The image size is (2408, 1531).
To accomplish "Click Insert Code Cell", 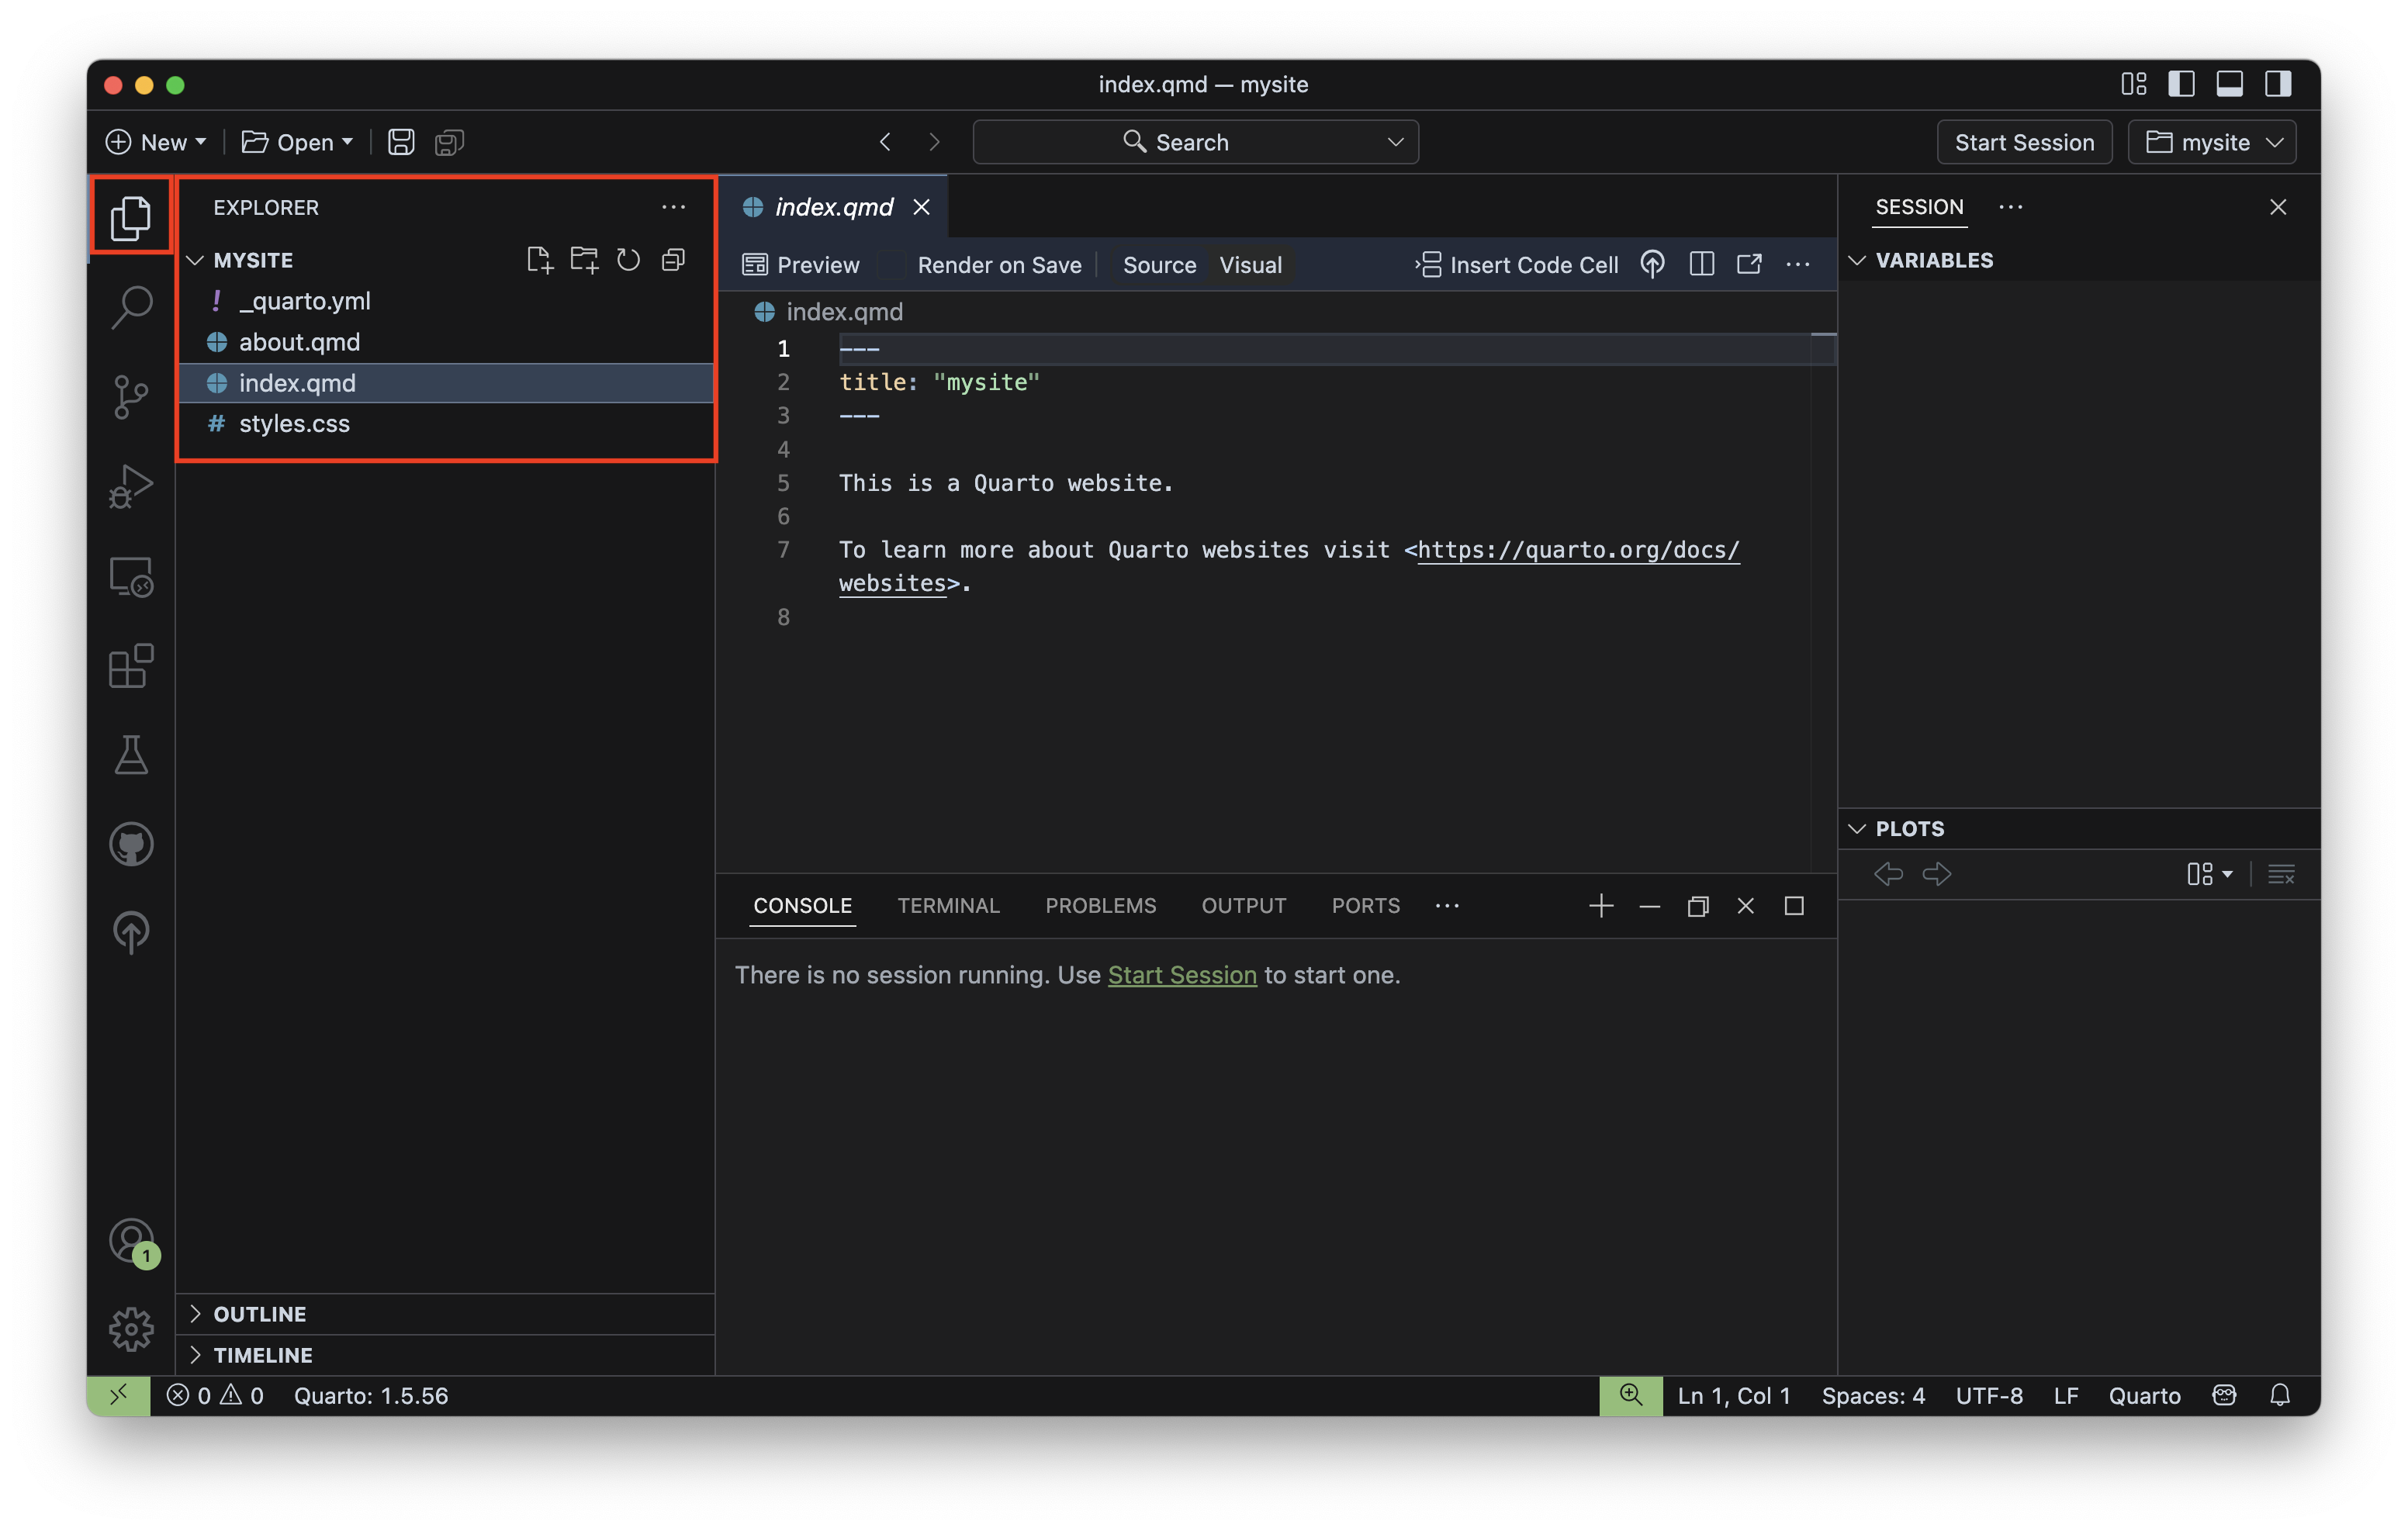I will click(x=1516, y=264).
